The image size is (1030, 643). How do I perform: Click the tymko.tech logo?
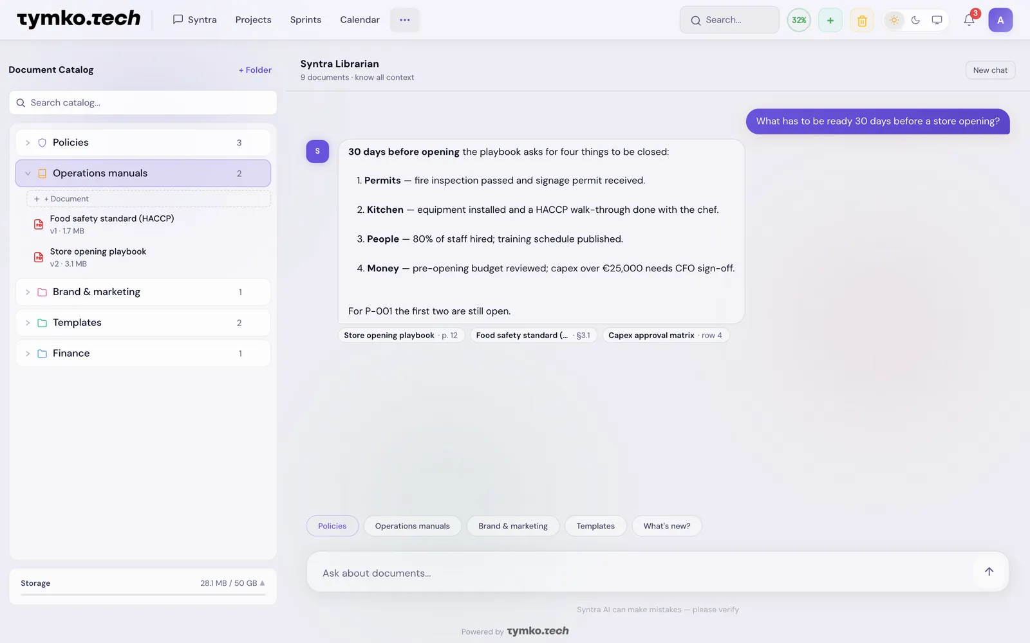pyautogui.click(x=79, y=19)
